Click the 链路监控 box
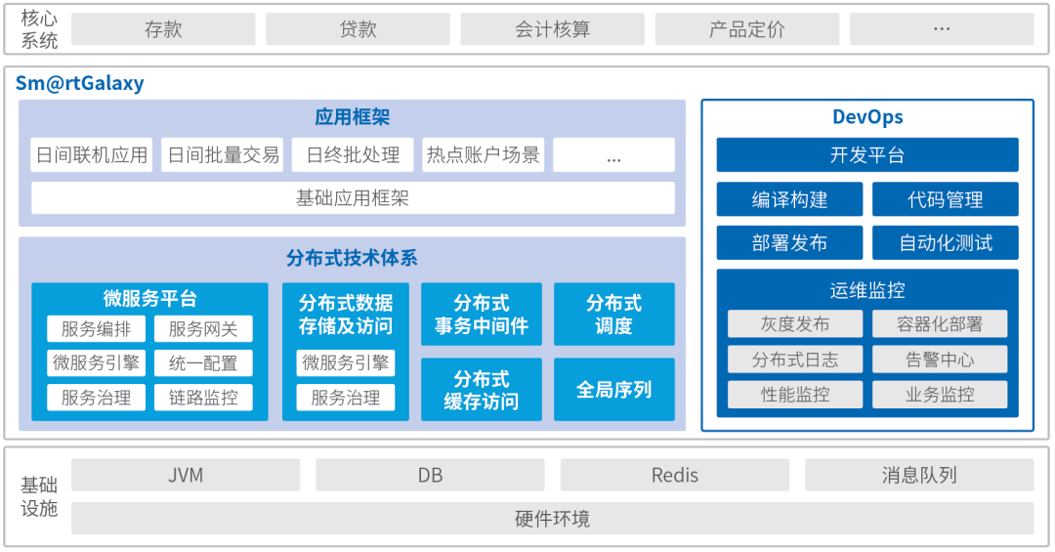This screenshot has height=552, width=1055. (x=203, y=398)
